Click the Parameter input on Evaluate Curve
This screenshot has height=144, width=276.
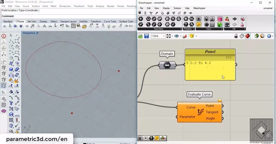pos(187,117)
